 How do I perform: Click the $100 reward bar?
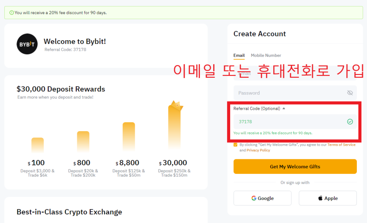(38, 145)
